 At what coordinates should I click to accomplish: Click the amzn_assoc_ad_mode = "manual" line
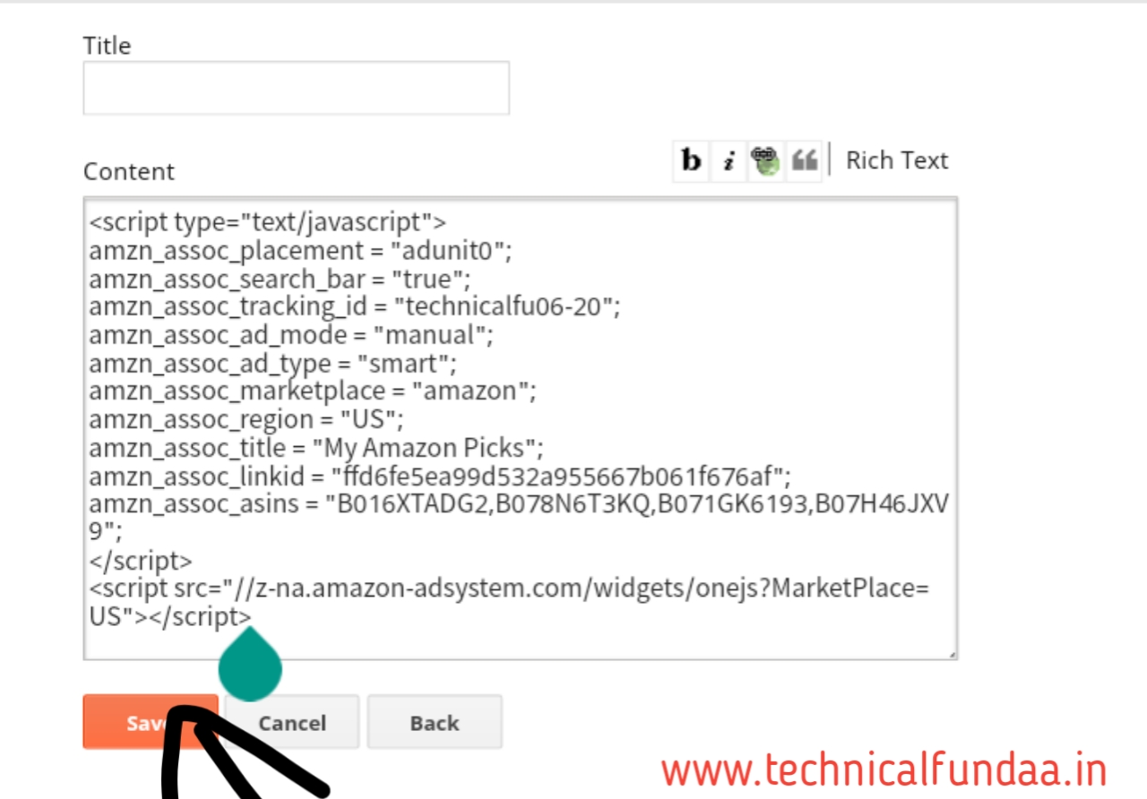coord(292,335)
